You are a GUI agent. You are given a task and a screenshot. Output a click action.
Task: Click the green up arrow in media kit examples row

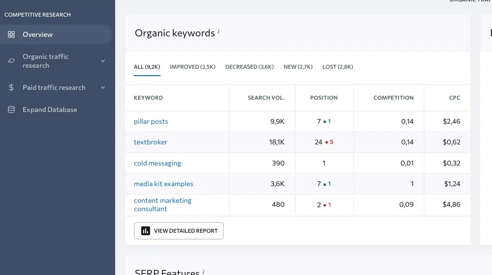coord(325,184)
